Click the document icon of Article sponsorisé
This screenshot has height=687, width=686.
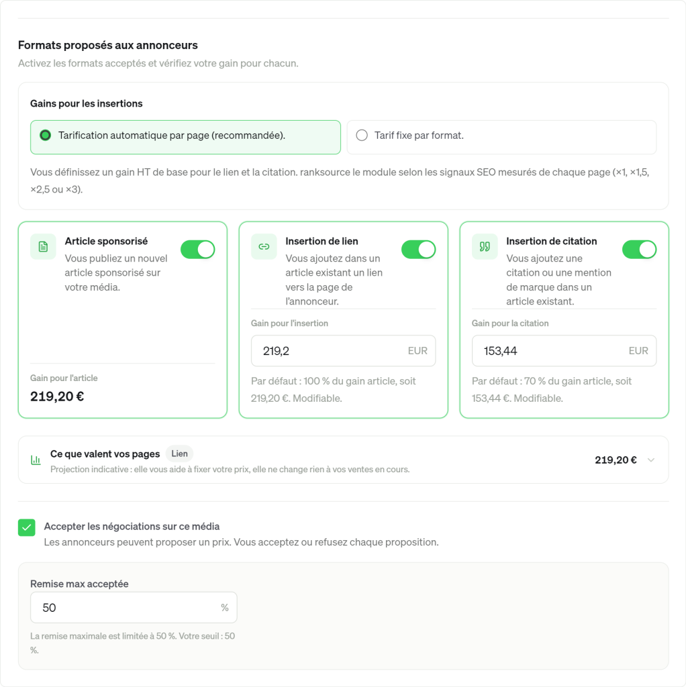click(43, 247)
